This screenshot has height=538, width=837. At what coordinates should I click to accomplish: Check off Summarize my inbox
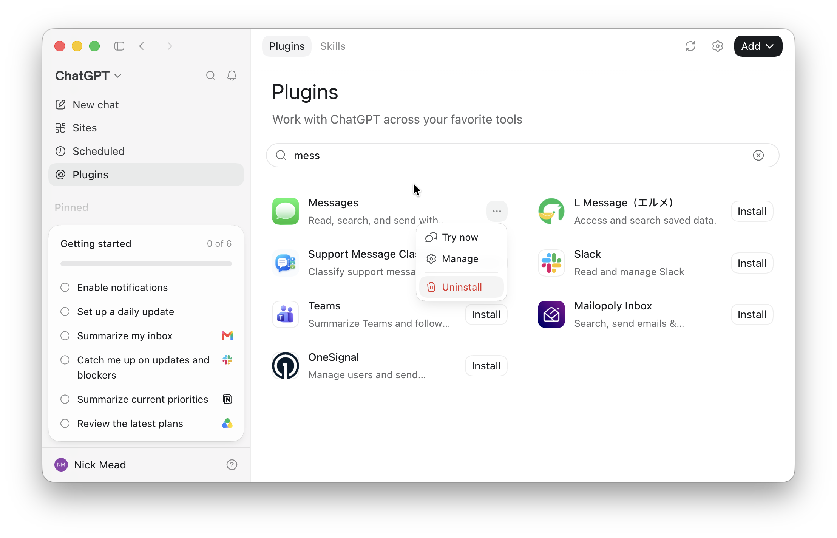tap(65, 336)
